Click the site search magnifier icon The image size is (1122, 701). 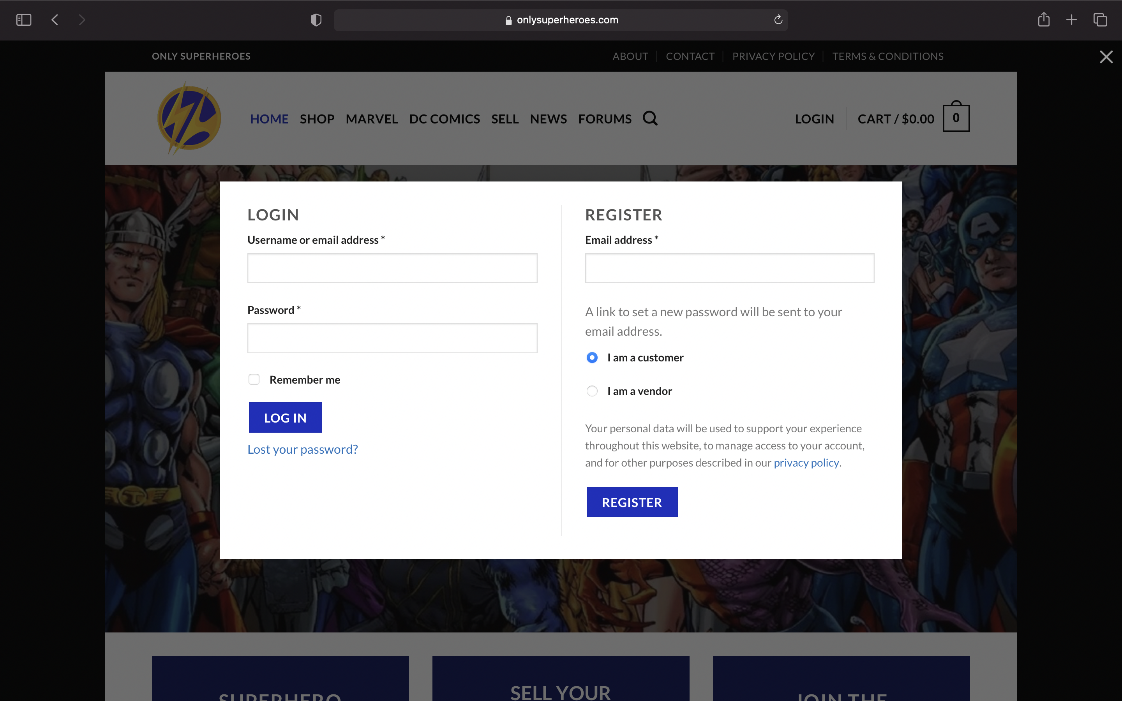coord(650,119)
